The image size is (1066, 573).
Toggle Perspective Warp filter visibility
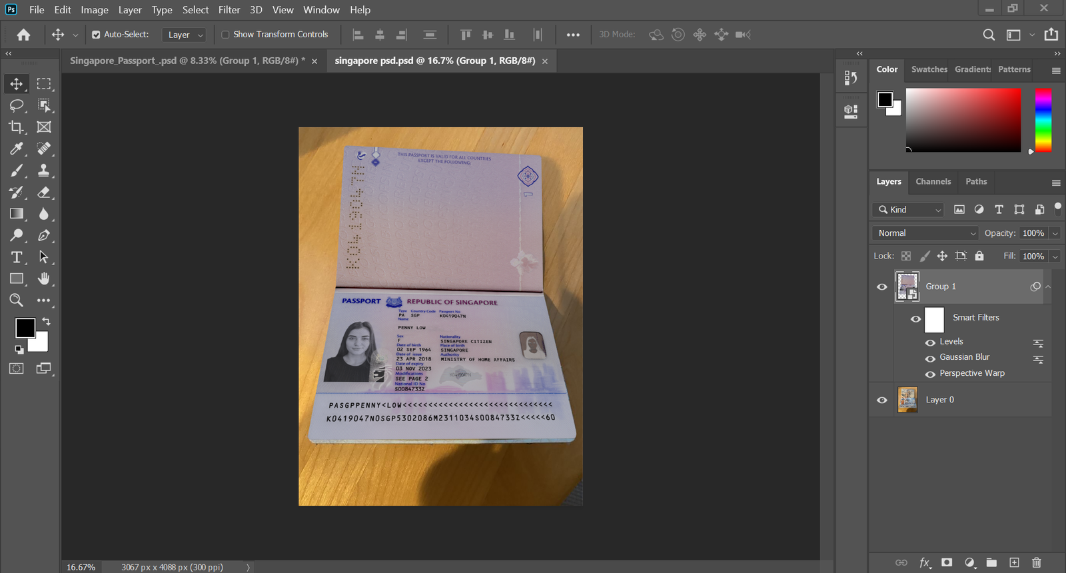tap(930, 374)
